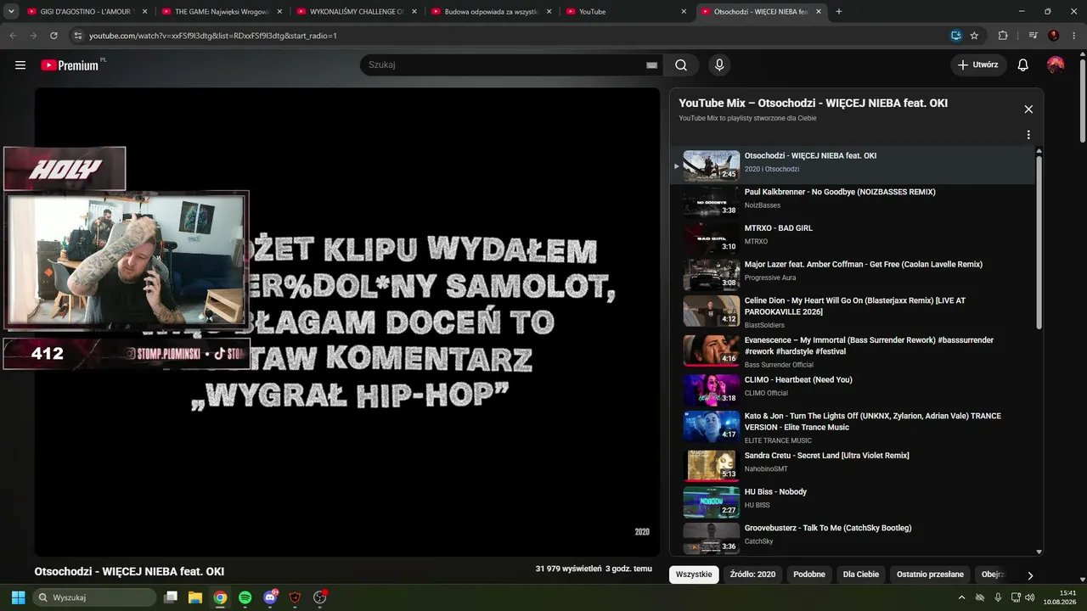
Task: Switch to the plain YouTube tab
Action: coord(627,12)
